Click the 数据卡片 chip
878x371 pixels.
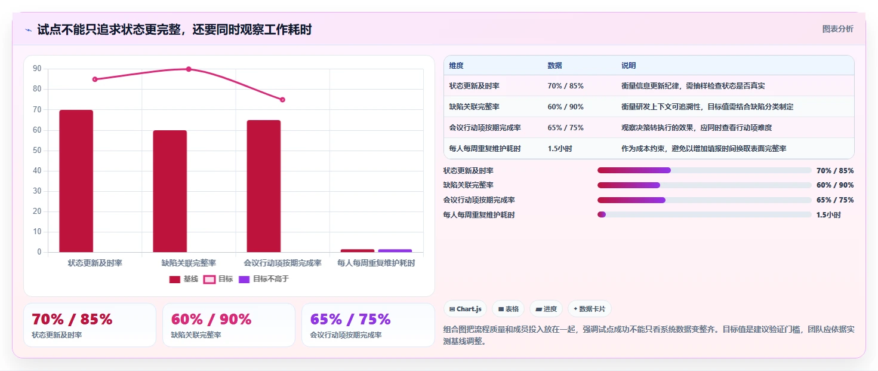pos(589,309)
